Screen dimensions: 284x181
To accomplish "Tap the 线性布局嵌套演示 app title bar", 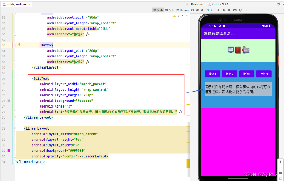I will click(238, 34).
